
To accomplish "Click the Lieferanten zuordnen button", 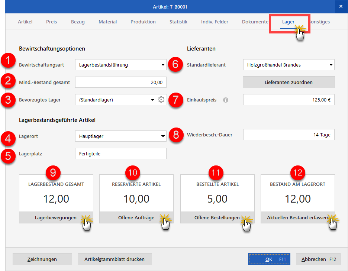I will click(289, 83).
